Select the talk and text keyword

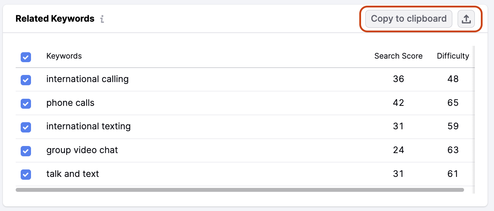point(72,174)
